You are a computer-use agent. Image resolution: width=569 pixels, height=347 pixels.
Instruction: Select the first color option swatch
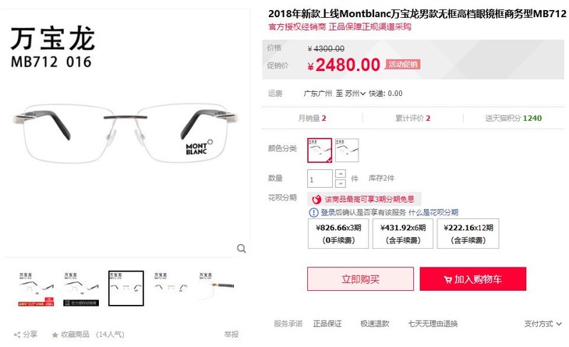[x=320, y=150]
